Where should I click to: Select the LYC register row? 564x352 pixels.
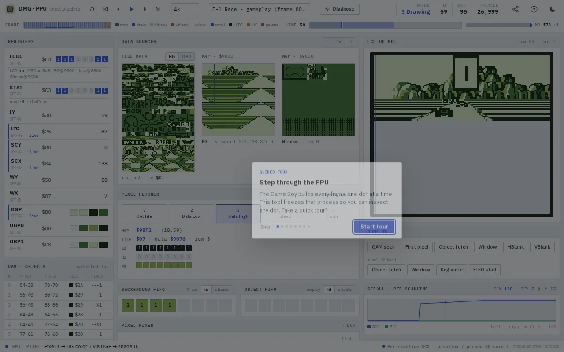pos(59,132)
